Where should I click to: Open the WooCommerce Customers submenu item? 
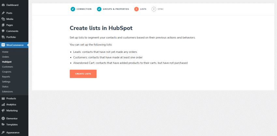7,67
